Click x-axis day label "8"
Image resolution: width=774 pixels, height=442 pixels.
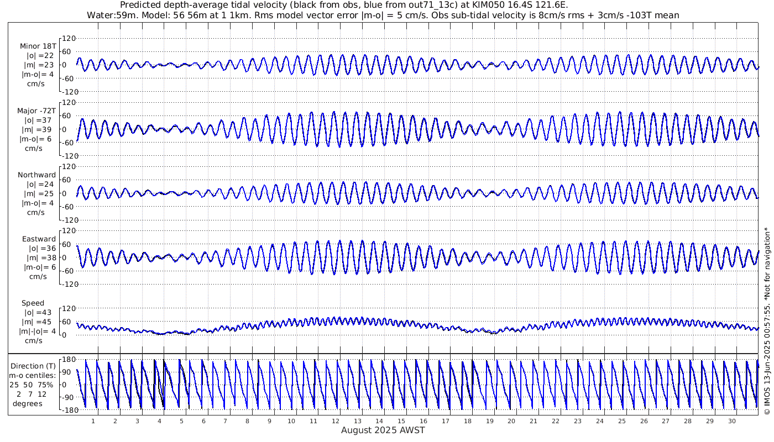pos(248,421)
